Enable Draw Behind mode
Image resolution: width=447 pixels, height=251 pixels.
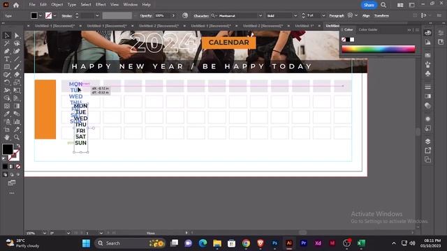coord(12,174)
